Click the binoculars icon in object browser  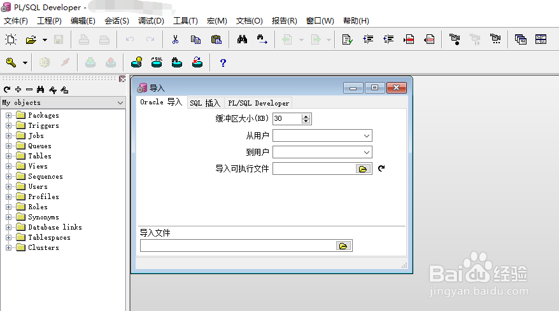tap(41, 90)
